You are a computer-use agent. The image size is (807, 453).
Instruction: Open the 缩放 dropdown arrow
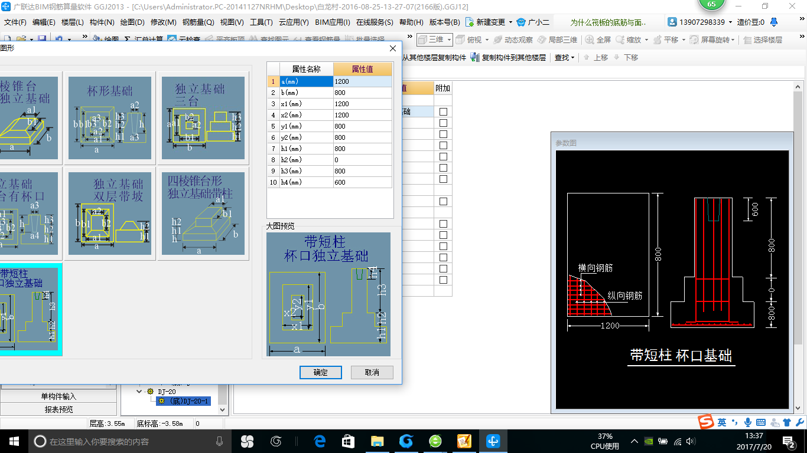(x=646, y=40)
